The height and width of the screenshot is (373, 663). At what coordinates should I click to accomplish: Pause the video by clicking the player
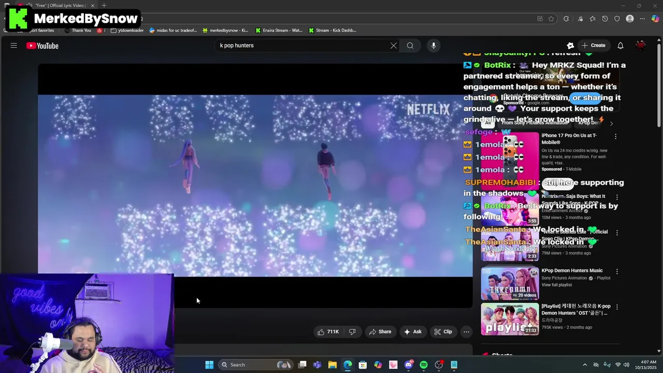click(255, 185)
